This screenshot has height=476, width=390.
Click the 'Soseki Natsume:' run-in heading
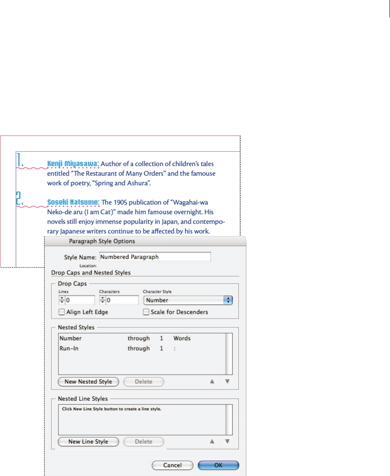[x=73, y=202]
